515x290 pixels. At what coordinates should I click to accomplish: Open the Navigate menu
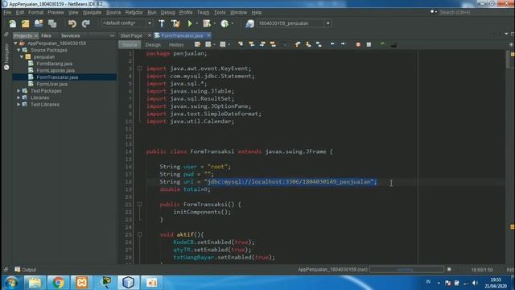92,13
